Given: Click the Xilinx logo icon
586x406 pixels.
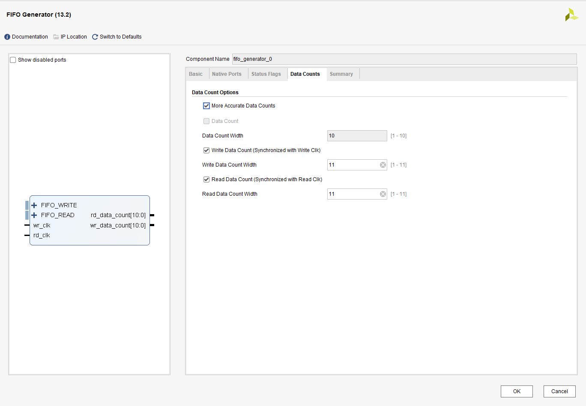Looking at the screenshot, I should [x=571, y=15].
